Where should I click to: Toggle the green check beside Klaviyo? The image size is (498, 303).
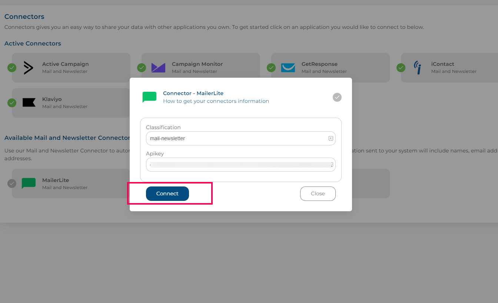(12, 103)
